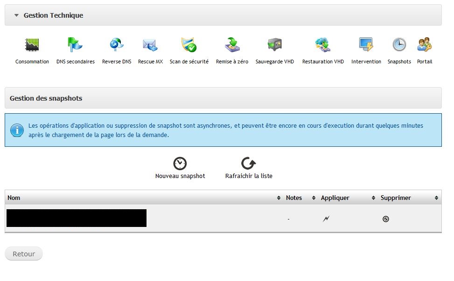
Task: Delete the listed snapshot
Action: click(385, 218)
